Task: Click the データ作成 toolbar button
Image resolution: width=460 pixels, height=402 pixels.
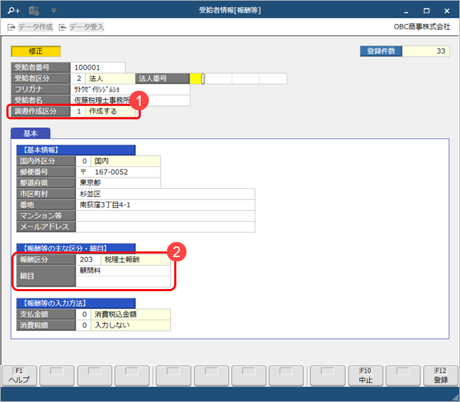Action: tap(29, 27)
